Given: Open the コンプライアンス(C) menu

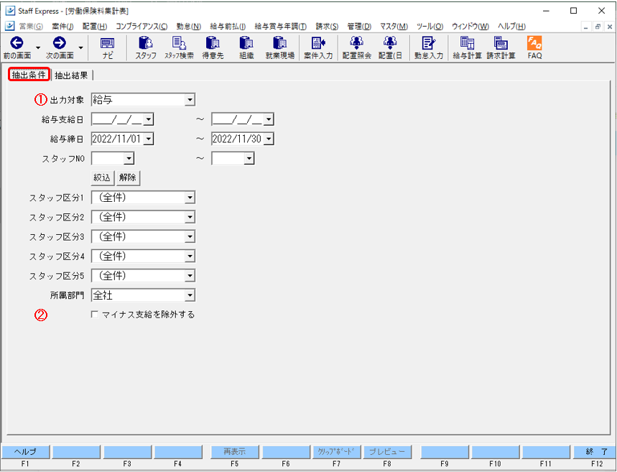Looking at the screenshot, I should [142, 27].
